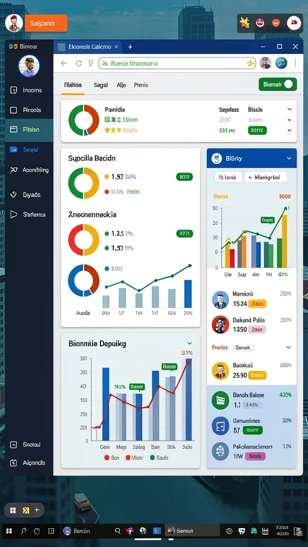Click the address bar field

pos(177,63)
